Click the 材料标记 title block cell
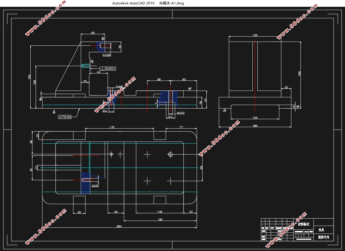 (x=304, y=224)
